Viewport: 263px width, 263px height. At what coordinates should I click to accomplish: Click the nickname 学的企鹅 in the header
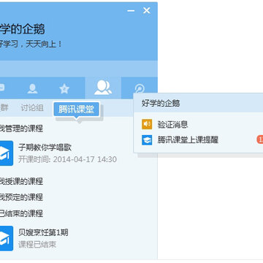22,29
